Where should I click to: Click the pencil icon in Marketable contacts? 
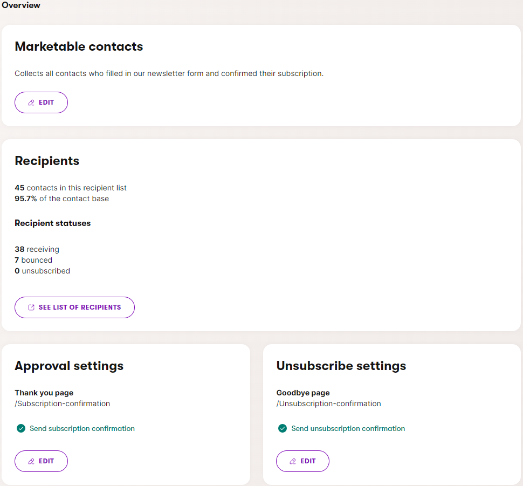[31, 102]
